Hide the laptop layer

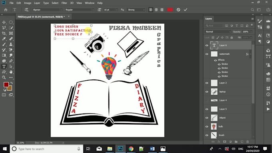tap(207, 91)
